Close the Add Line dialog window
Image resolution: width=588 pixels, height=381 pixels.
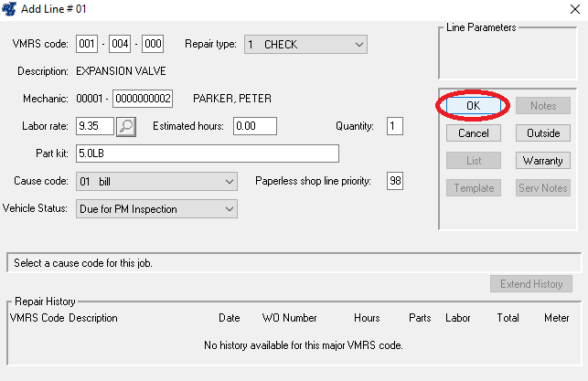(566, 10)
